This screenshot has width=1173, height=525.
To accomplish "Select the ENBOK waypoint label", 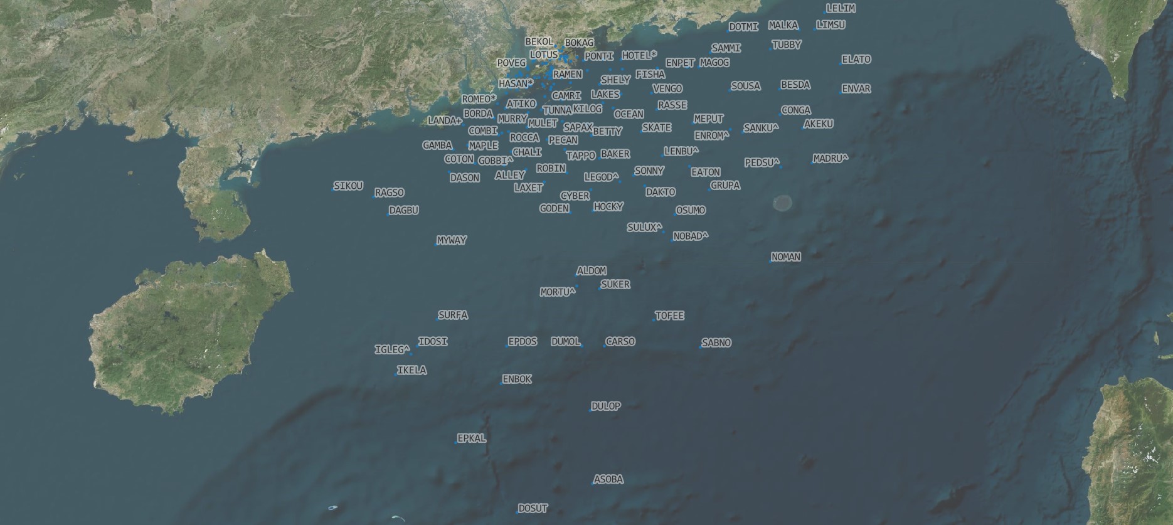I will [517, 379].
